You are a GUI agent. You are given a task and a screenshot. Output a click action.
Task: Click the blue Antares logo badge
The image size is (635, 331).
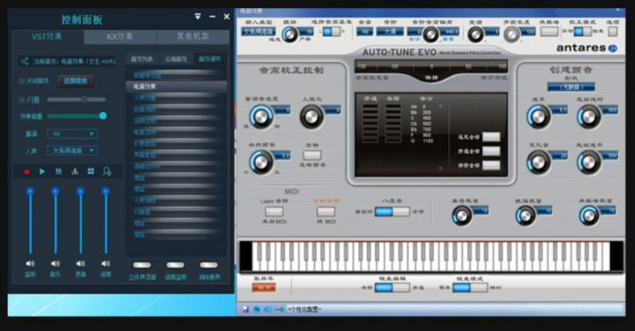click(613, 49)
